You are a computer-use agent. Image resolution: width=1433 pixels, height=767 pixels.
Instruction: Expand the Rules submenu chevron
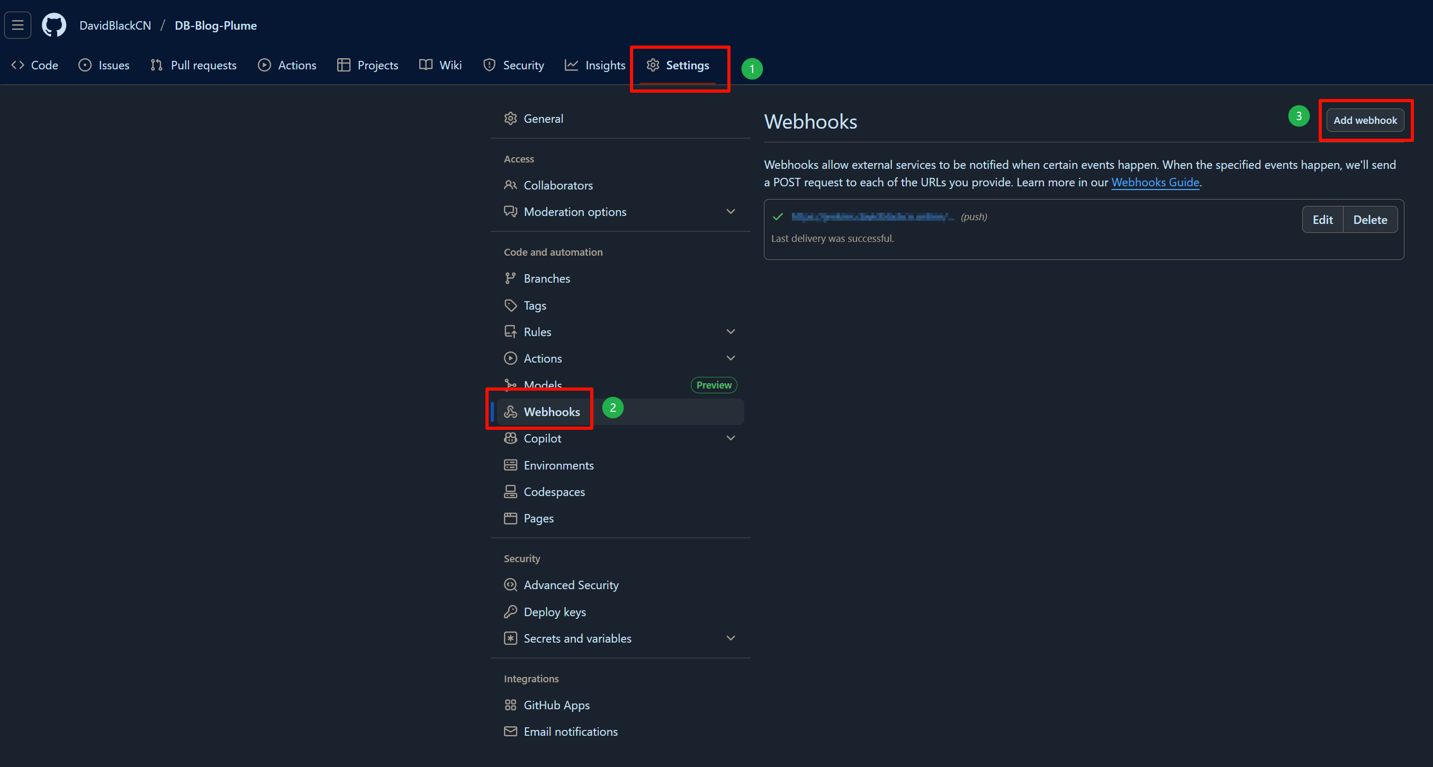pyautogui.click(x=731, y=331)
